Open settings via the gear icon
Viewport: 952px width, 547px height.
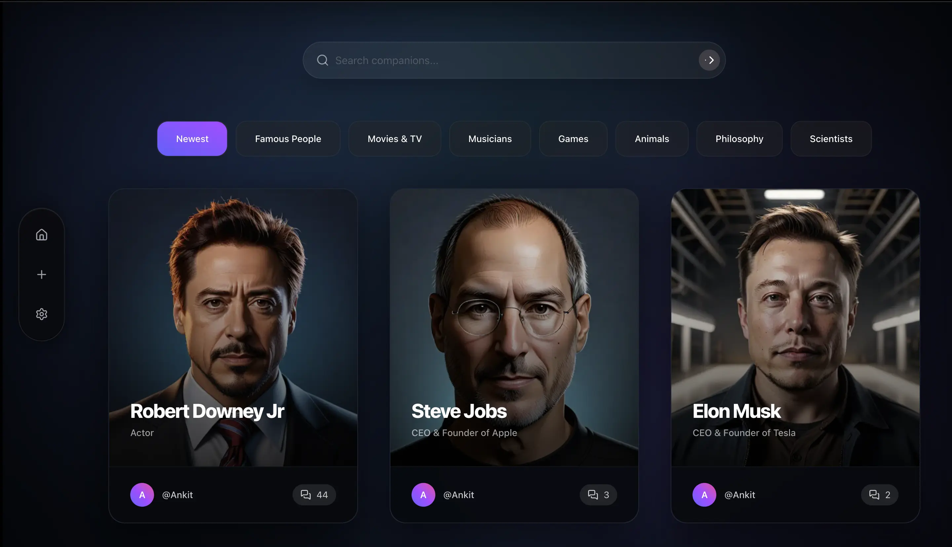pos(41,314)
